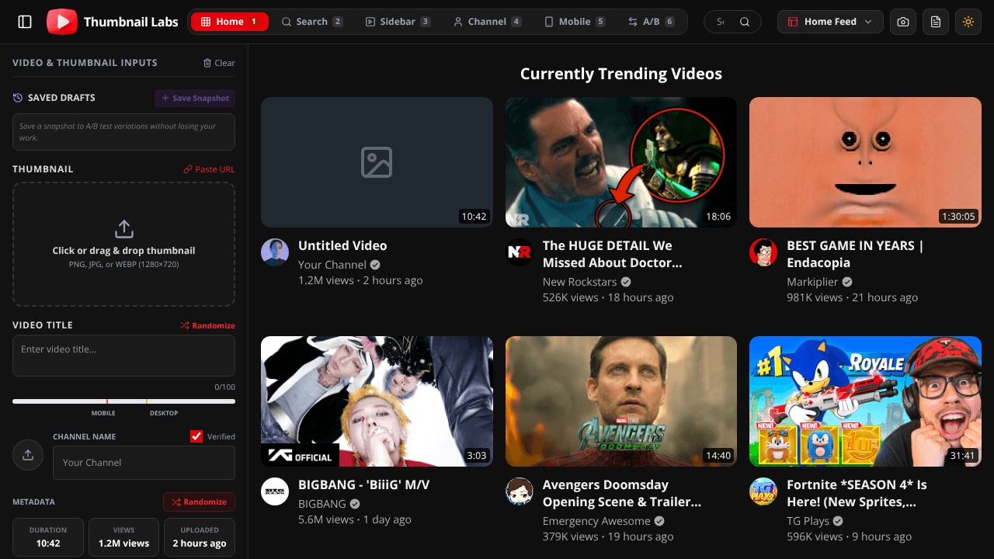Click the upload arrow icon in thumbnail dropzone
The width and height of the screenshot is (994, 559).
point(123,229)
